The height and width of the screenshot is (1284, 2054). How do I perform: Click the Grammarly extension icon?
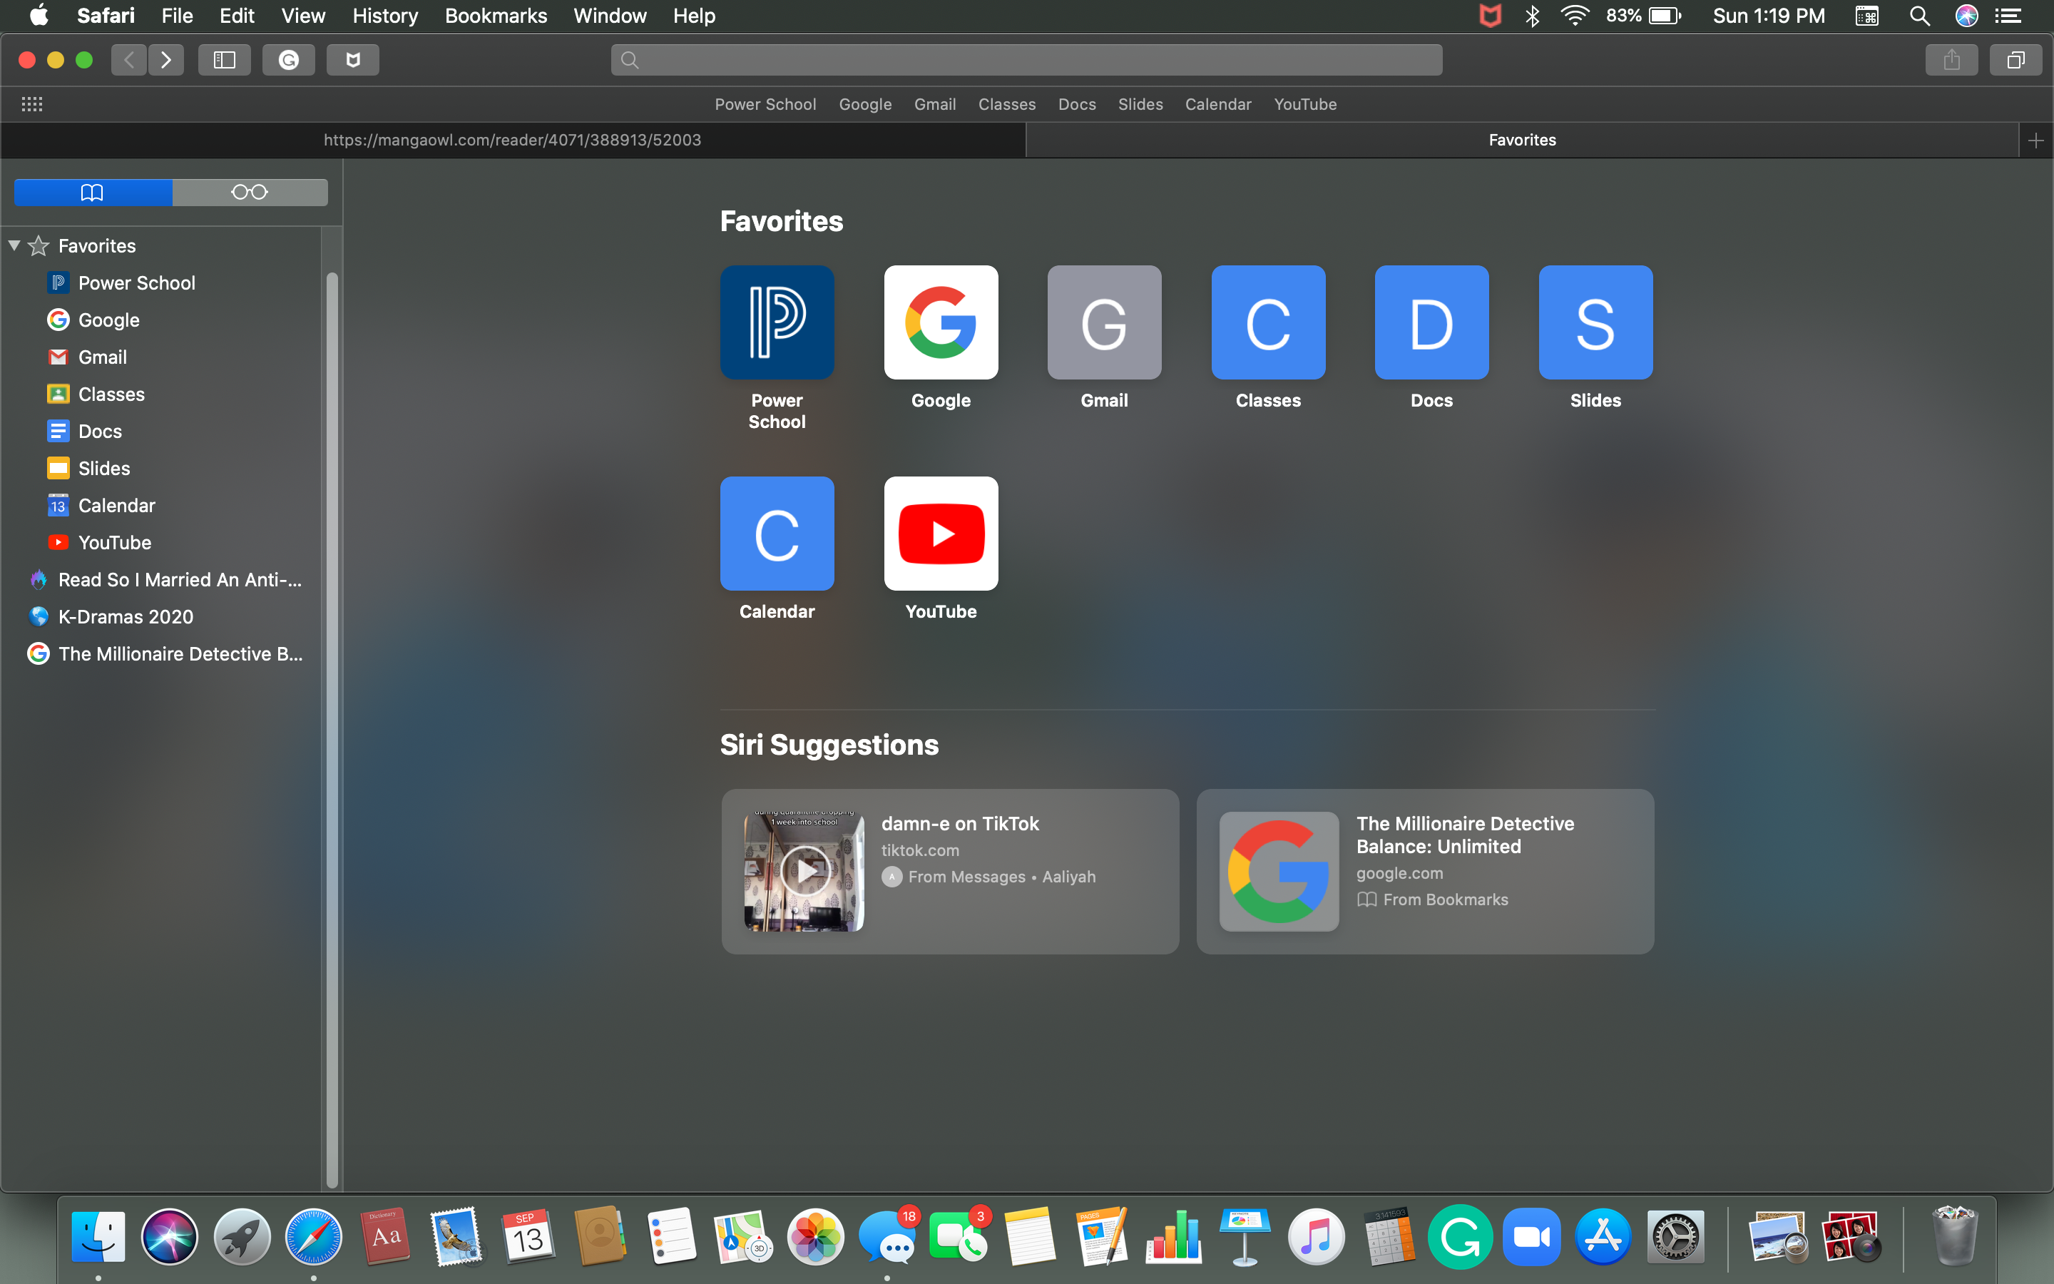tap(289, 59)
